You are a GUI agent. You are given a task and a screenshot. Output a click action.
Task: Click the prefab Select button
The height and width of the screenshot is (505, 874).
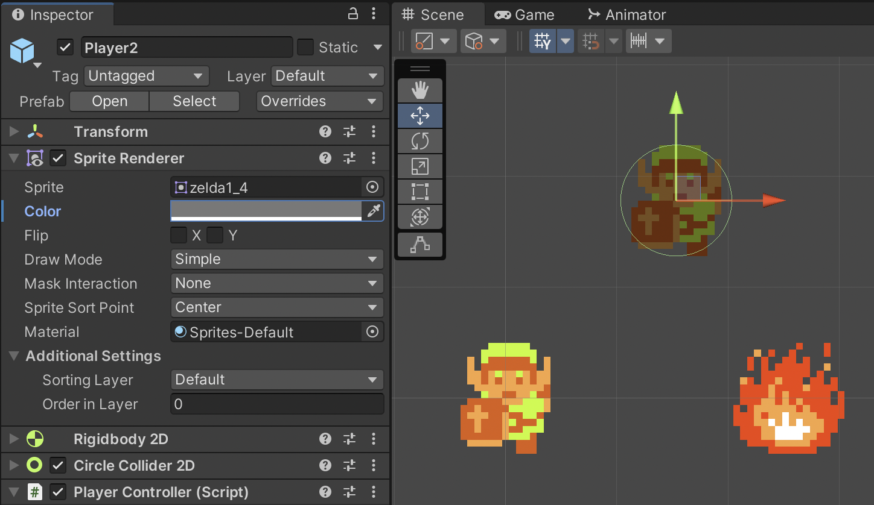click(x=194, y=101)
